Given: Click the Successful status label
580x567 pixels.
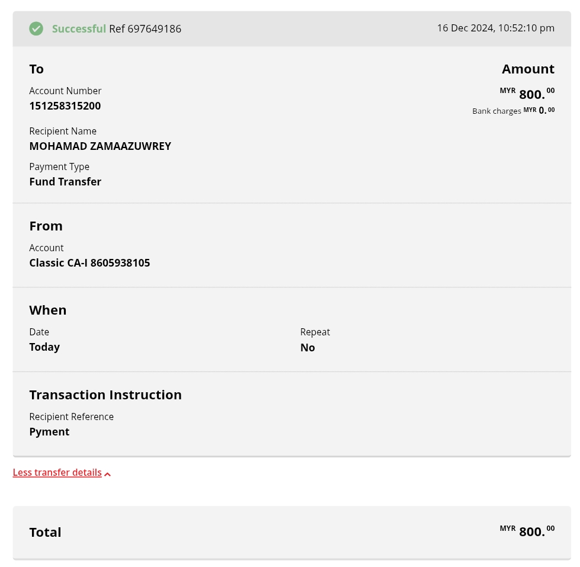Looking at the screenshot, I should (79, 28).
